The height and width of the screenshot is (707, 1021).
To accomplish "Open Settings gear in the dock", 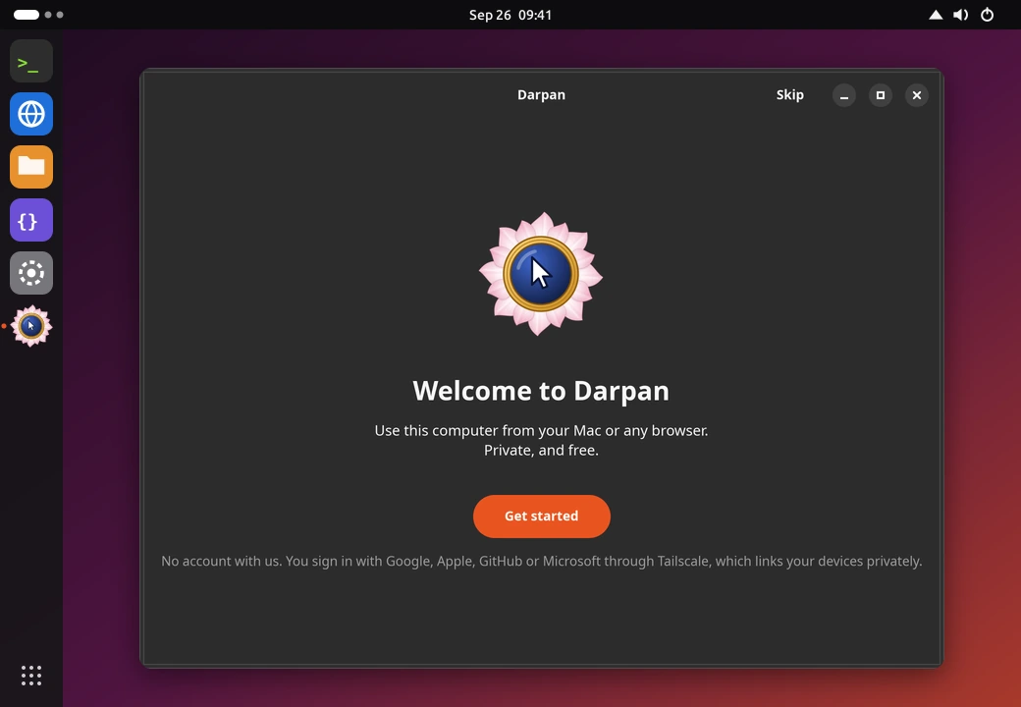I will (31, 273).
